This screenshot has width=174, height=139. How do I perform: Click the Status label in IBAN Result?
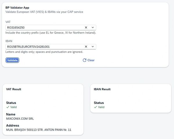99,103
